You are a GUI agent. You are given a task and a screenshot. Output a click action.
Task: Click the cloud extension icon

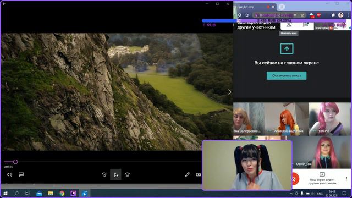[x=312, y=15]
